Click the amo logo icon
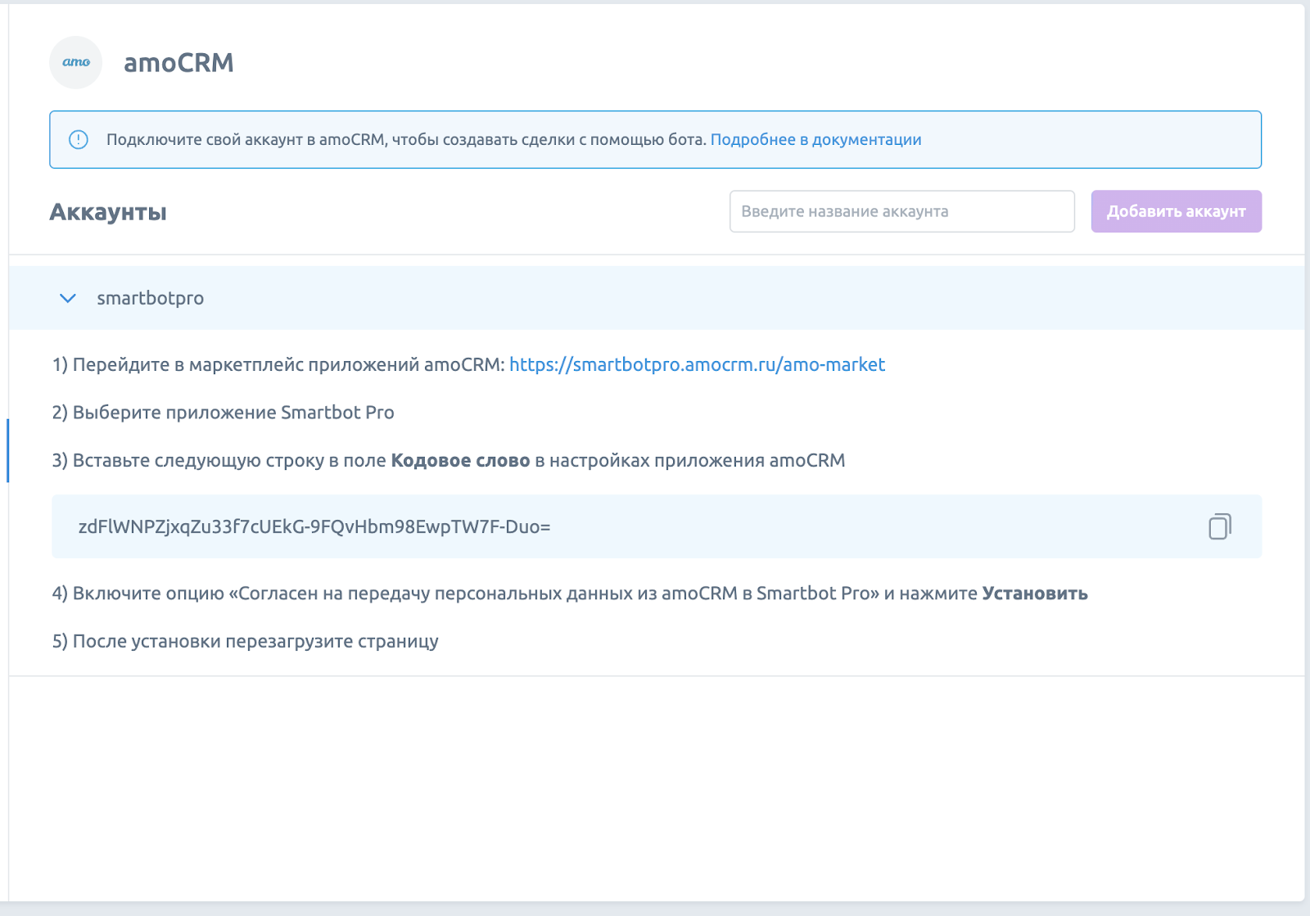Viewport: 1310px width, 916px height. (x=76, y=62)
